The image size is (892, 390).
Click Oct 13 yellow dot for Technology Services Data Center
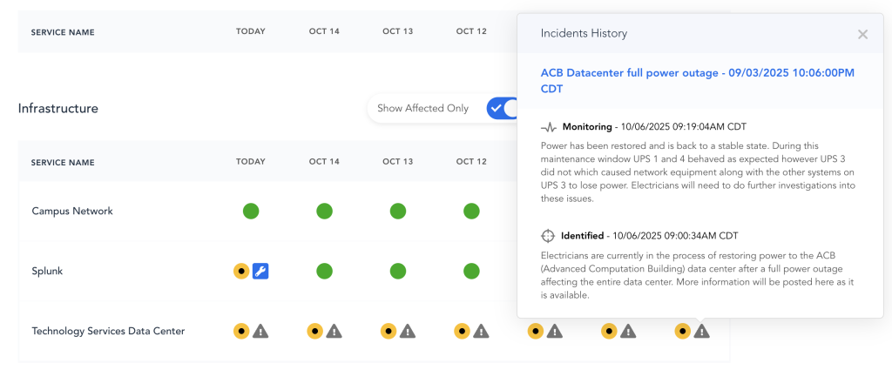click(x=389, y=331)
